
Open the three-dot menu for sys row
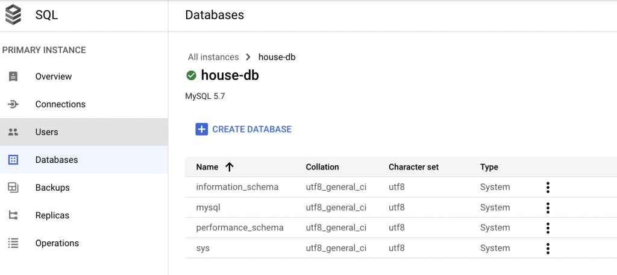(548, 248)
